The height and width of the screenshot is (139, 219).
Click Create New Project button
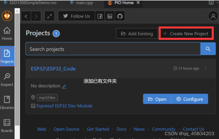(186, 33)
